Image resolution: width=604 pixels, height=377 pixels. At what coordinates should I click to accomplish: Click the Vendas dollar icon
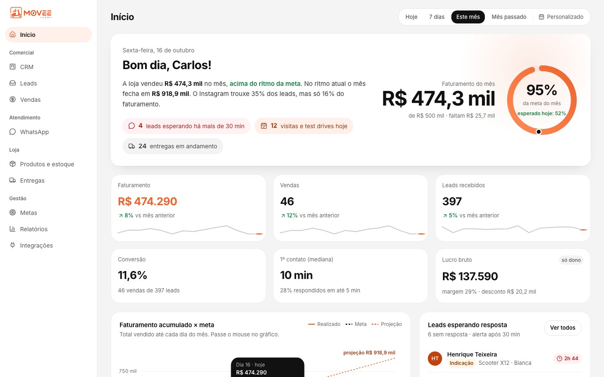13,100
